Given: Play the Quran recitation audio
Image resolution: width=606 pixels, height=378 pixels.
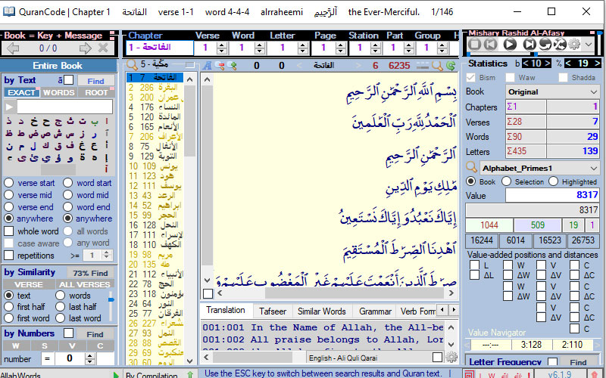Looking at the screenshot, I should point(510,45).
